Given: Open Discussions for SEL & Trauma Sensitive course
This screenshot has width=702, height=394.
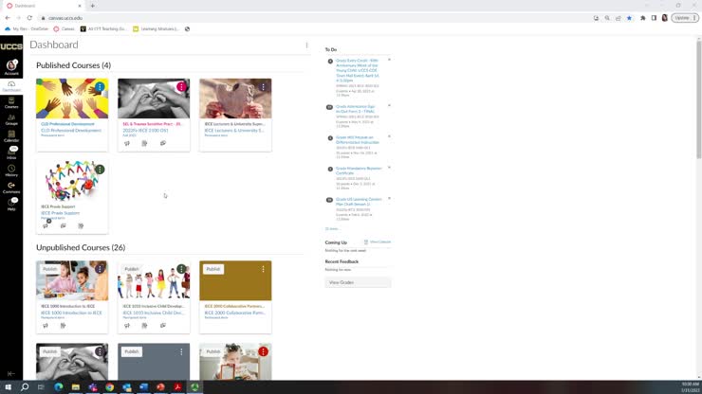Looking at the screenshot, I should [x=163, y=144].
